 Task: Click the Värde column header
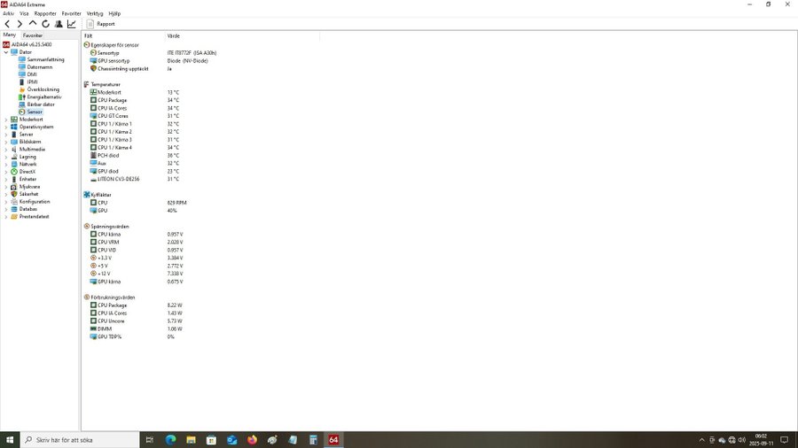174,35
